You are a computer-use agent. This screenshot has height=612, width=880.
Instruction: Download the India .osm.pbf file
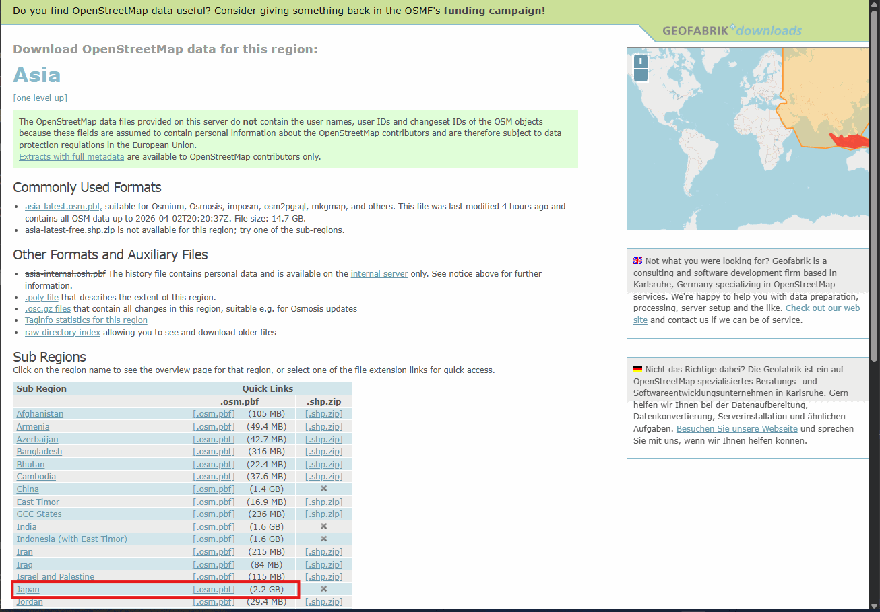pos(214,527)
